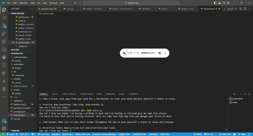Switch to the DEBUG CONSOLE panel tab
Viewport: 253px width, 136px height.
click(x=69, y=94)
